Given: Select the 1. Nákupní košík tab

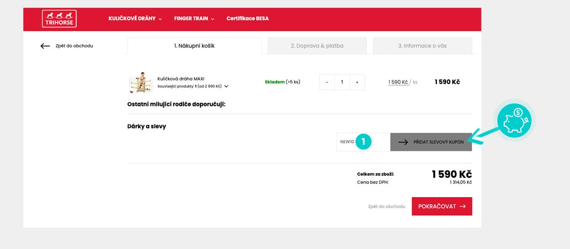Looking at the screenshot, I should pos(194,46).
